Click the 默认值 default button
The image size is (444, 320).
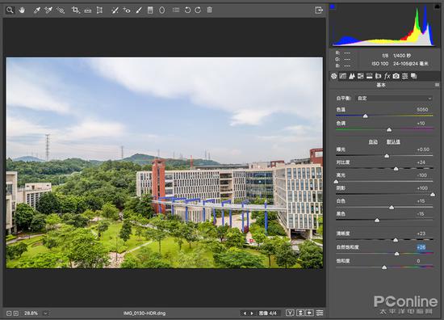(393, 142)
